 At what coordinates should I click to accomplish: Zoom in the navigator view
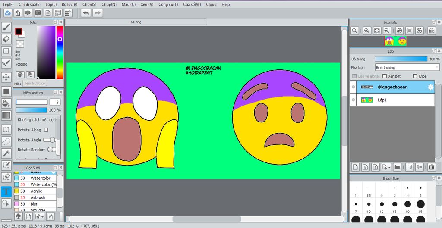coord(367,31)
